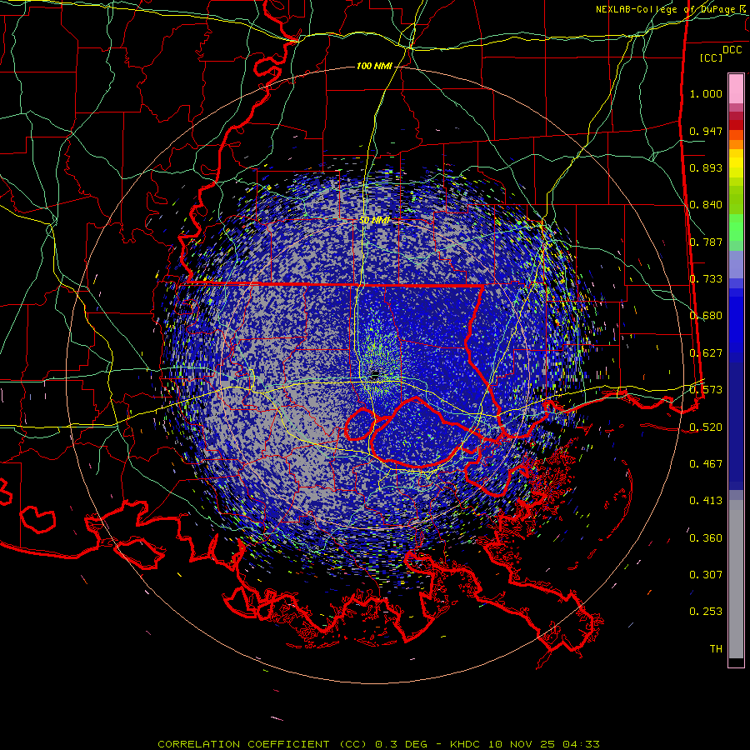Click the 0.3 DEG elevation text

click(x=400, y=744)
